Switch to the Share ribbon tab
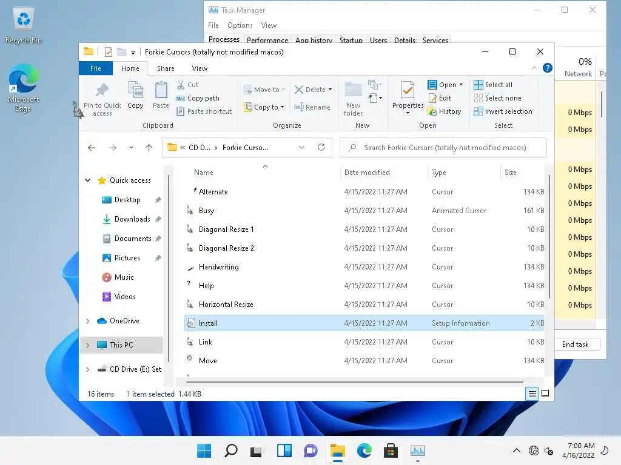Image resolution: width=621 pixels, height=465 pixels. (166, 68)
